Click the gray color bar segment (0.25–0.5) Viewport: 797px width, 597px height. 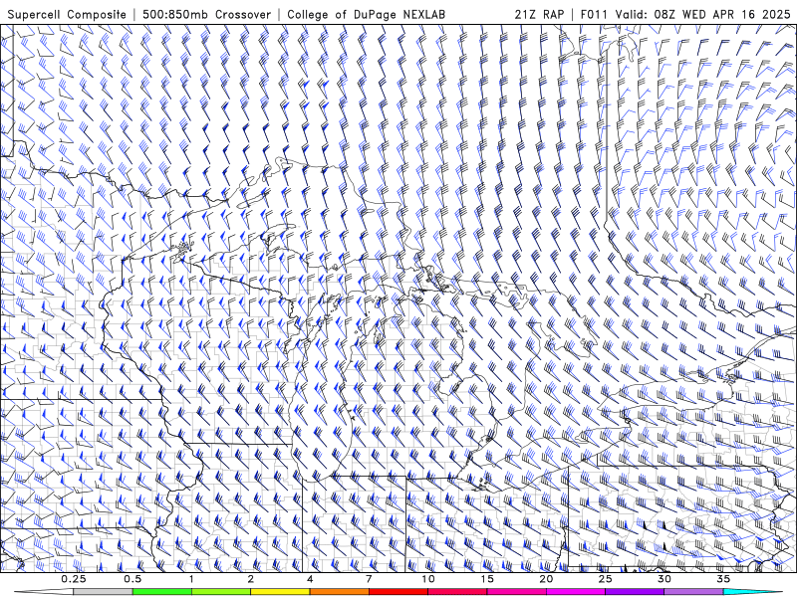tap(104, 592)
